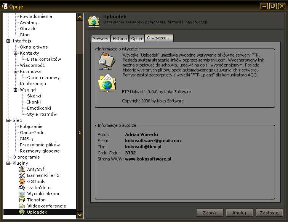Click the Anuluj button
Viewport: 288px width, 222px height.
click(x=239, y=212)
